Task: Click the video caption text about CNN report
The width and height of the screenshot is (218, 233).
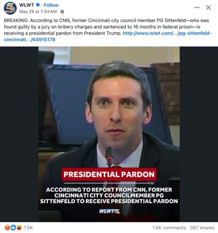Action: tap(109, 195)
